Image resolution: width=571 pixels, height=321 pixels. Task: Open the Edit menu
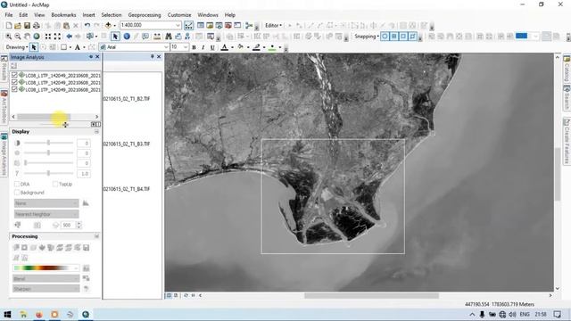[23, 15]
